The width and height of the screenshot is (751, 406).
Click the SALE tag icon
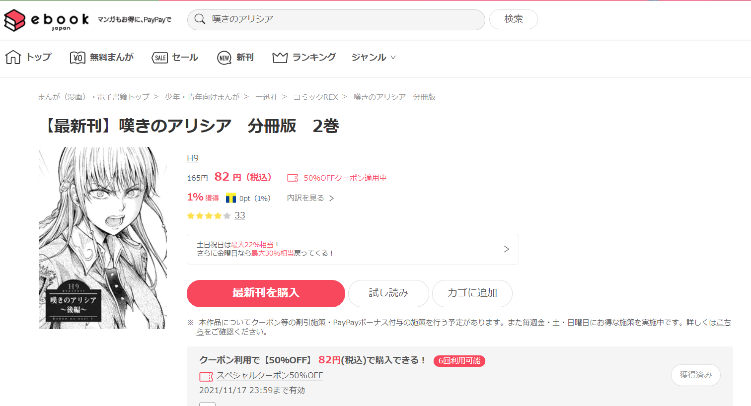160,58
